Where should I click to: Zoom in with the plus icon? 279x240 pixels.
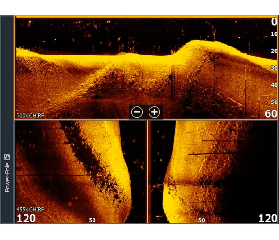(x=154, y=112)
